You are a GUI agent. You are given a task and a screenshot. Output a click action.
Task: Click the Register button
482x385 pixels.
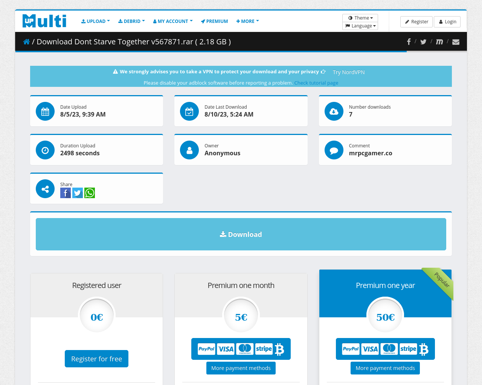(x=416, y=22)
